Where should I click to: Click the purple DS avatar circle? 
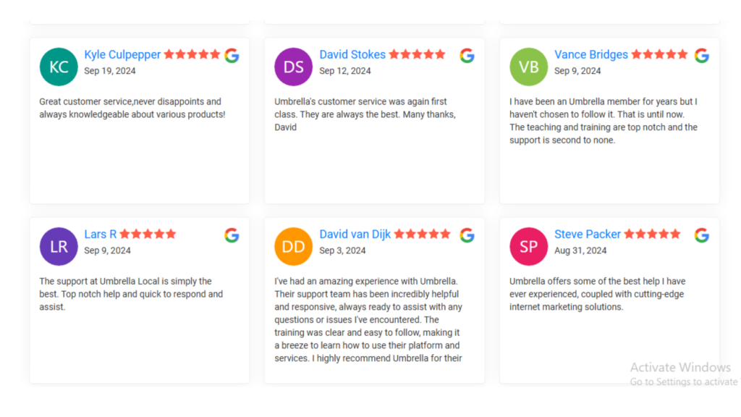click(294, 67)
